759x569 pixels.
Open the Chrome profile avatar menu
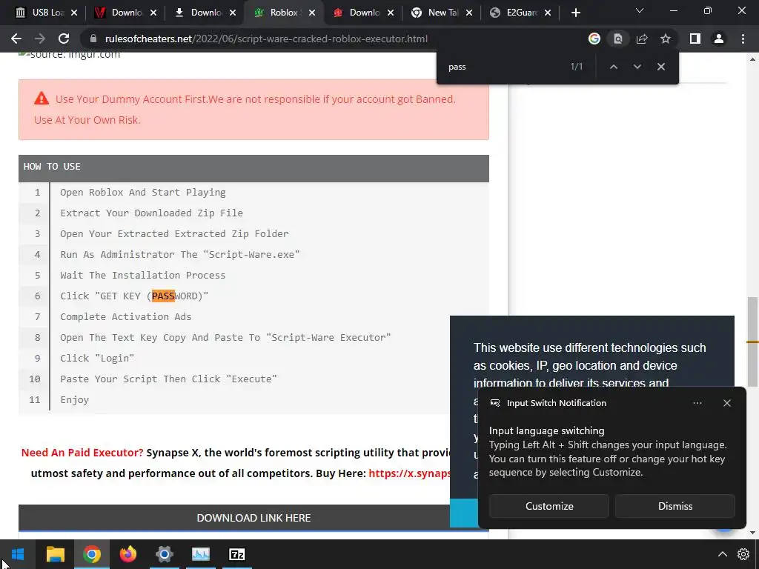719,39
